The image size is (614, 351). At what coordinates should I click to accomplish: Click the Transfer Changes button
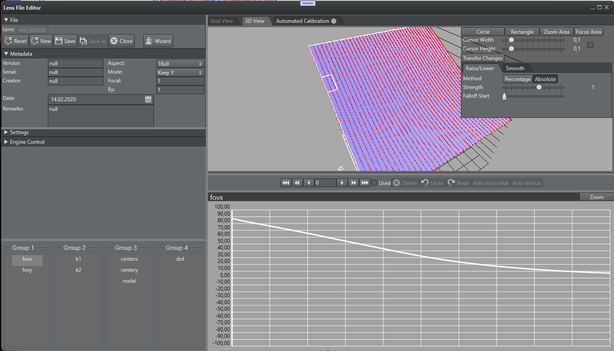482,58
